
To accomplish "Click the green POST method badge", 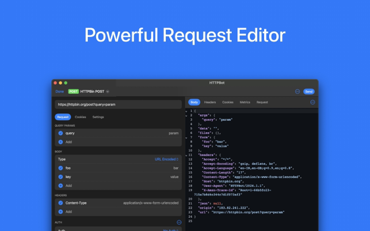I will coord(74,91).
